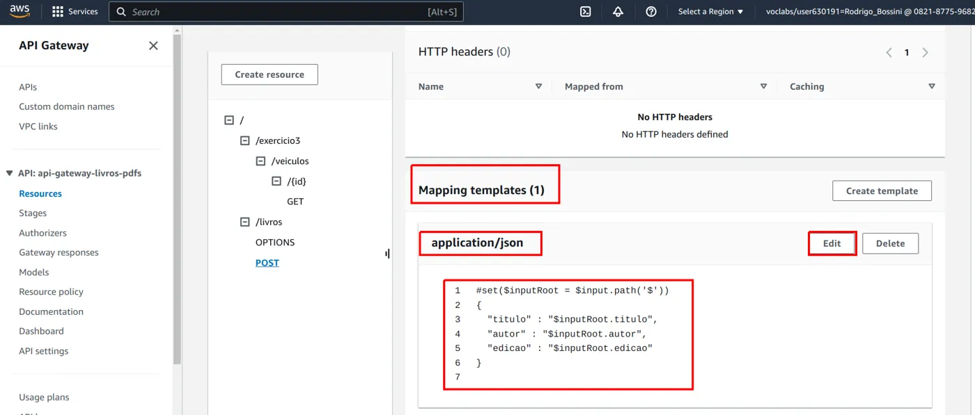
Task: Open APIs in the sidebar
Action: 28,87
